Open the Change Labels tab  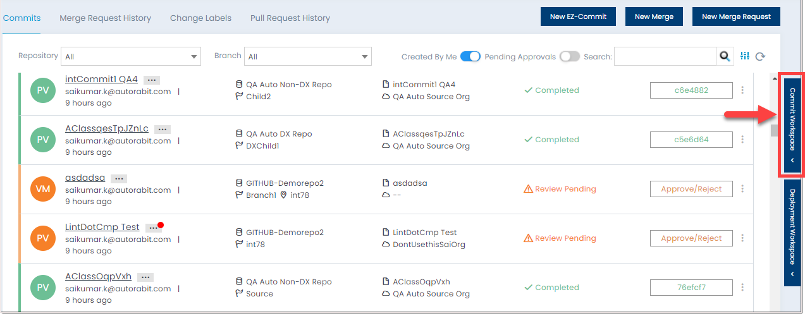[x=200, y=18]
